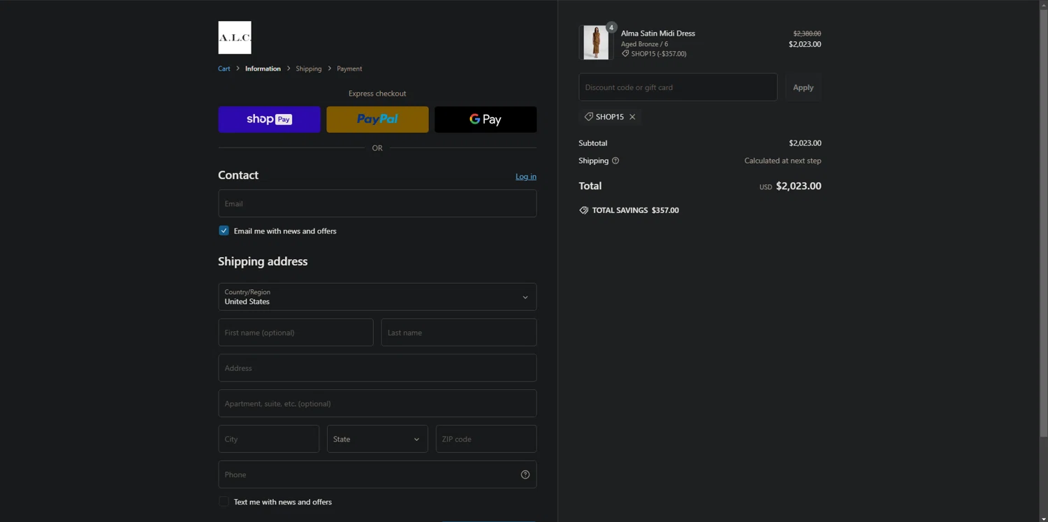Click the phone field help icon
This screenshot has height=522, width=1048.
(x=525, y=474)
